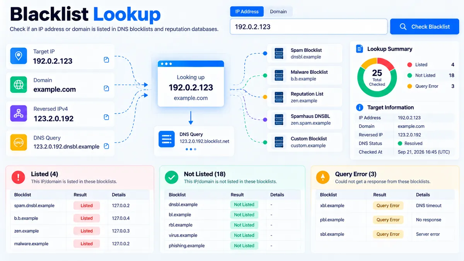
Task: Click the Listed badge for b.b.example
Action: coord(87,218)
